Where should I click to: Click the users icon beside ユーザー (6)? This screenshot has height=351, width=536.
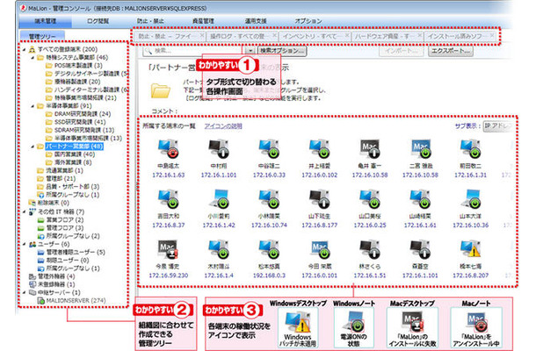[x=33, y=244]
